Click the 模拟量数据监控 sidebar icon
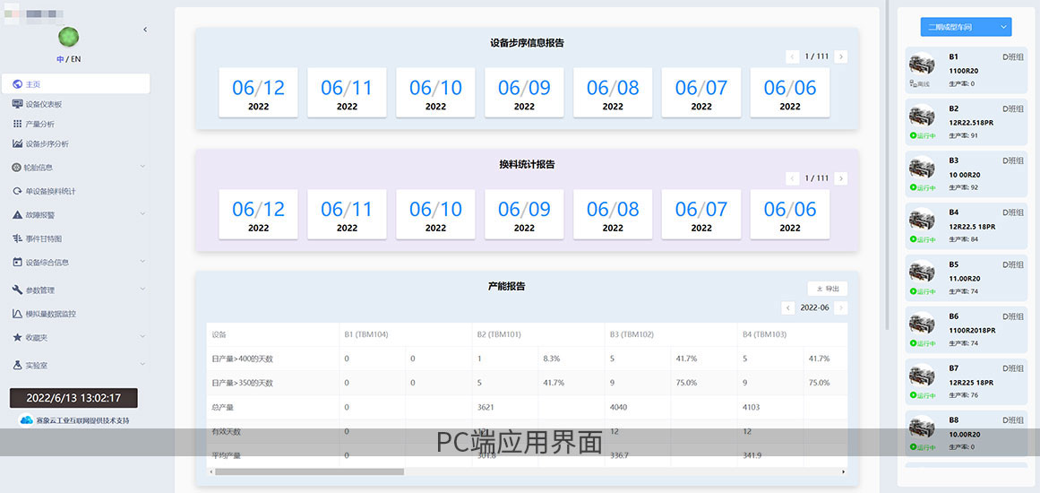Image resolution: width=1040 pixels, height=493 pixels. coord(18,314)
